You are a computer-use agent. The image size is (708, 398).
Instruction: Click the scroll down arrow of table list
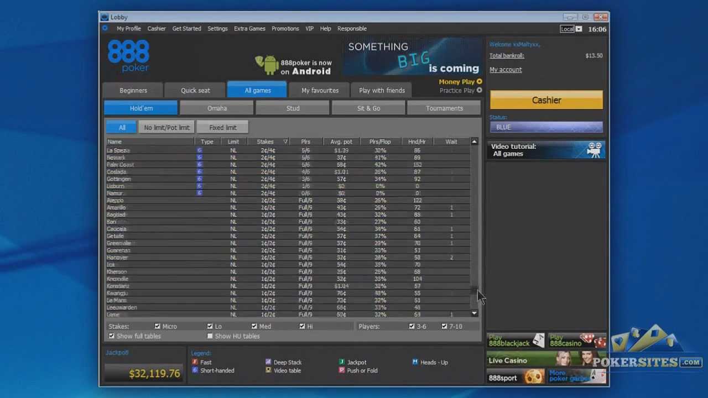(474, 313)
